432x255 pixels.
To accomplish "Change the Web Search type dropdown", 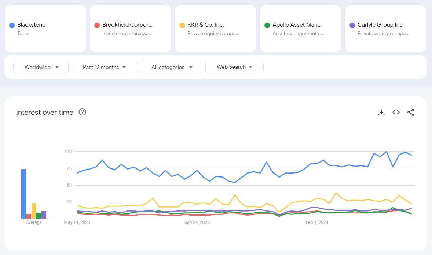I will coord(234,67).
